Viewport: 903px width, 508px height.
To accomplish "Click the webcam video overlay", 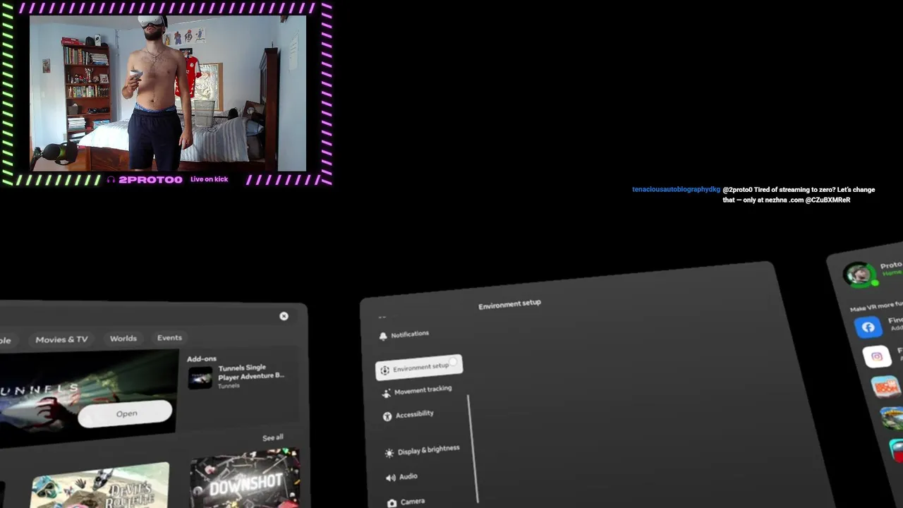I will tap(167, 93).
